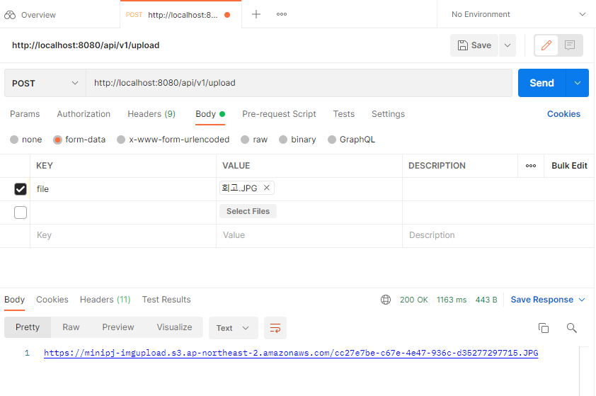This screenshot has height=396, width=596.
Task: Click the file key cell
Action: coord(122,189)
